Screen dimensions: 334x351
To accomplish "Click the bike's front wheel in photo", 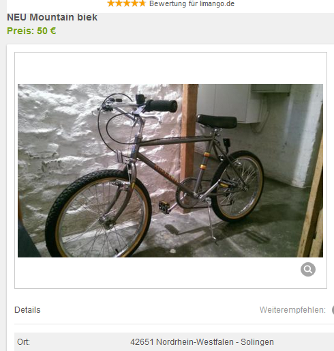I will (x=98, y=215).
